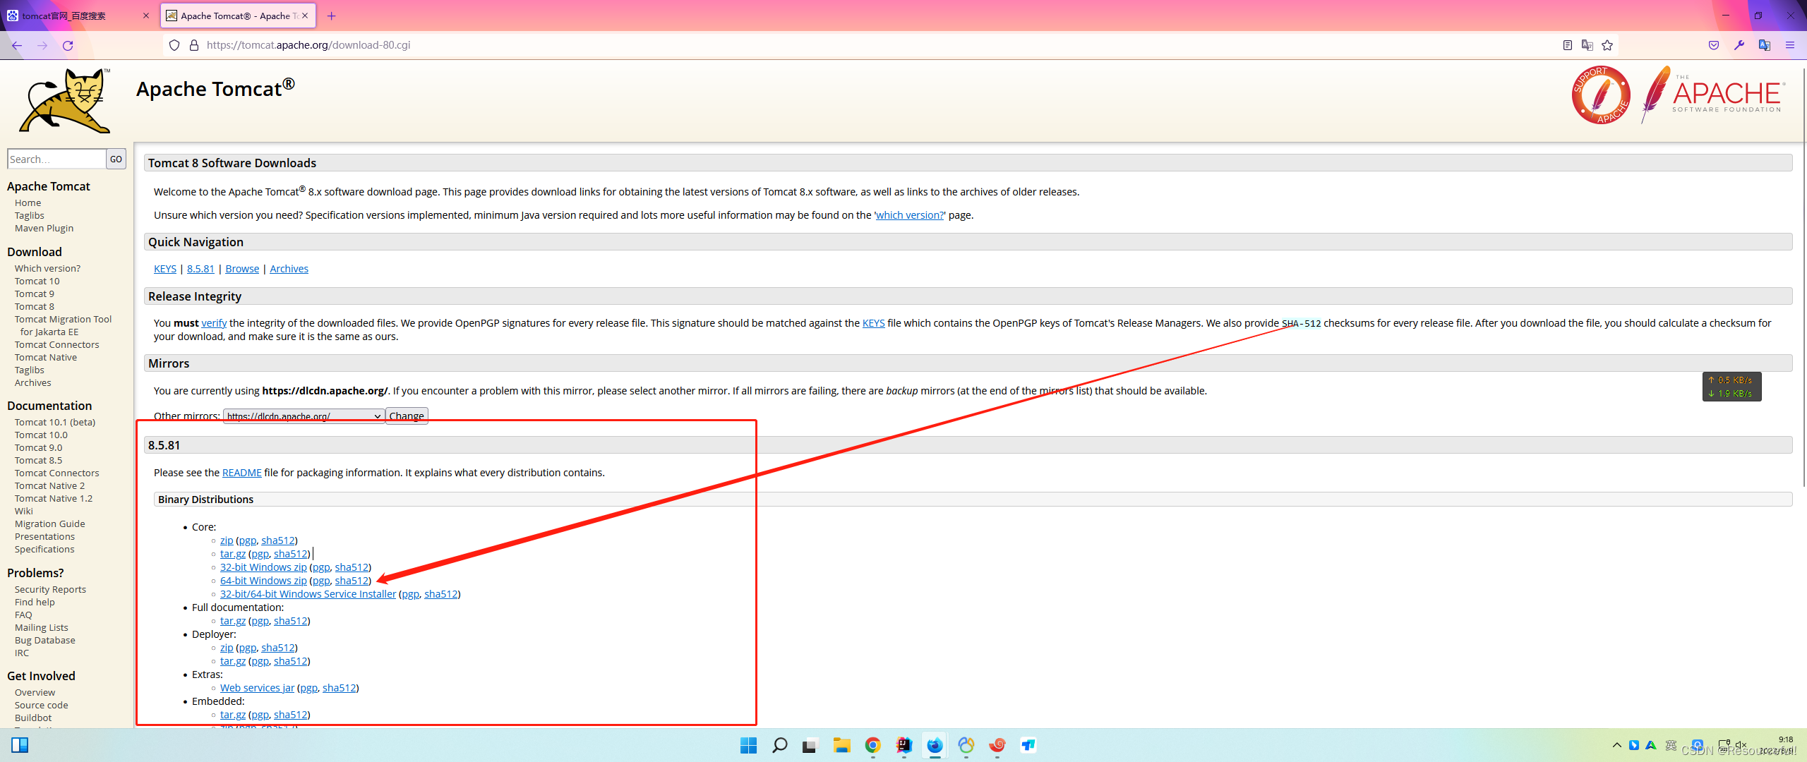Click the KEYS link in Quick Navigation
This screenshot has height=762, width=1807.
pos(164,268)
